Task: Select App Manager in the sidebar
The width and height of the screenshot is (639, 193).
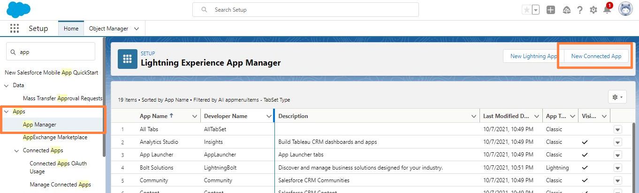Action: [39, 125]
